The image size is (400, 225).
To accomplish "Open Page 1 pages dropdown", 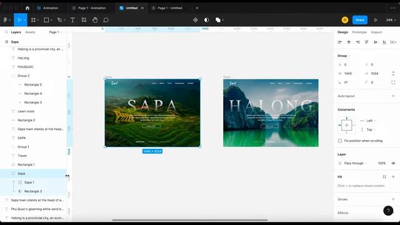I will point(56,32).
